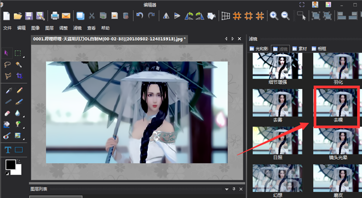Swap foreground and background colors
This screenshot has height=198, width=362.
click(19, 161)
